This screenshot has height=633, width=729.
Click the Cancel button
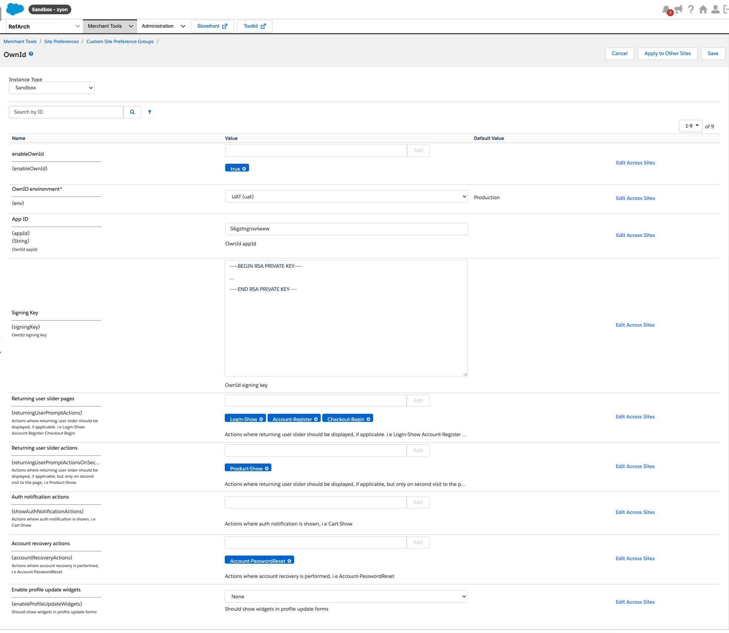[620, 54]
